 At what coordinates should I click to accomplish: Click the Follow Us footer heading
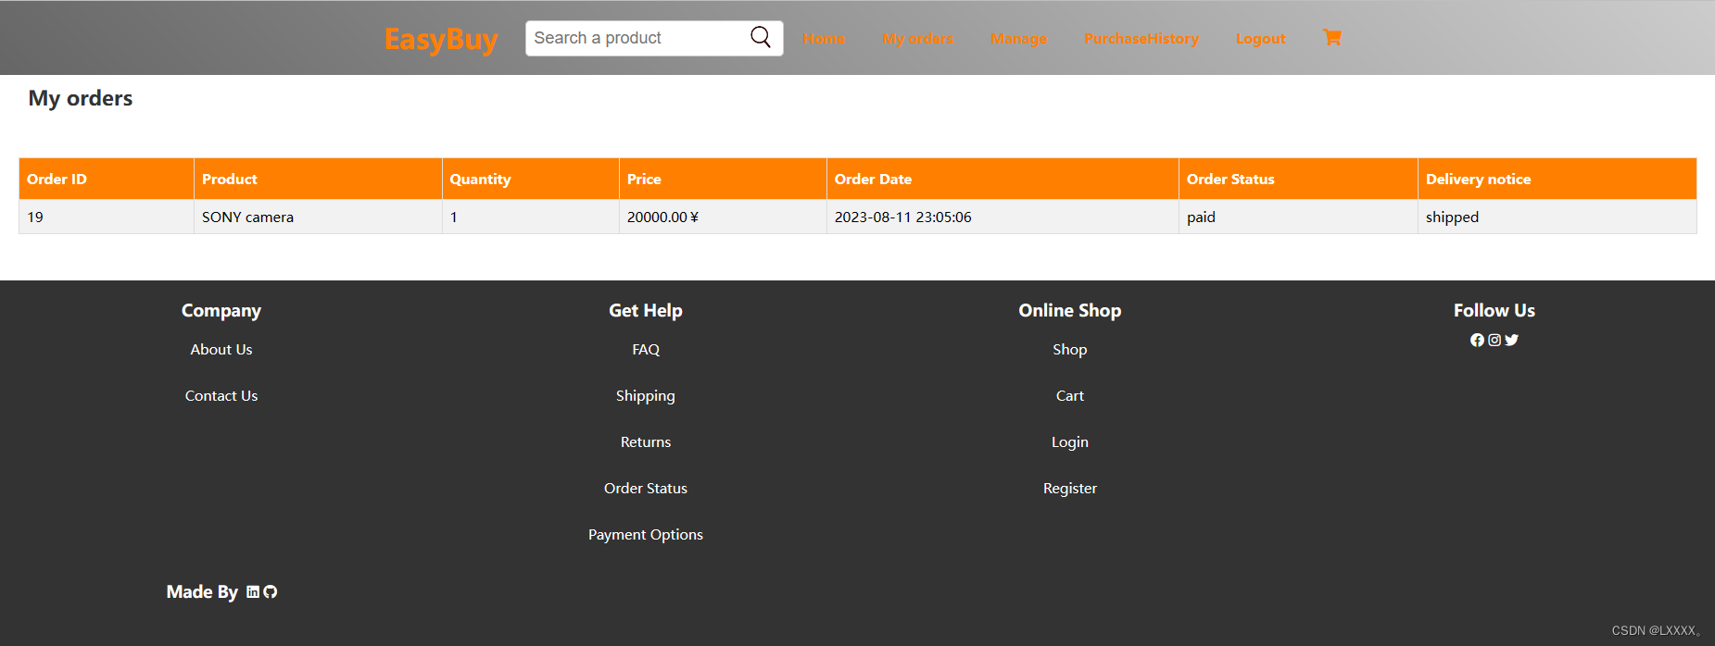point(1494,311)
